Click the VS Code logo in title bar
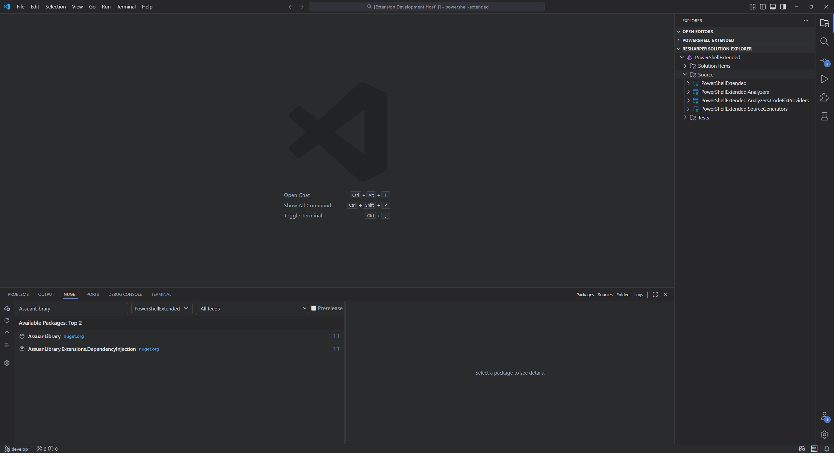This screenshot has height=453, width=834. click(7, 7)
